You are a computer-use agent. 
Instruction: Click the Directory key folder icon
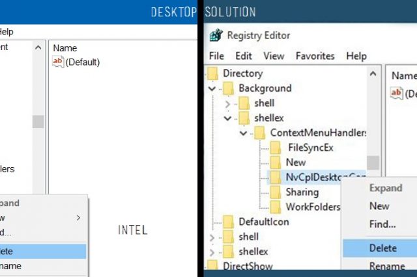[213, 73]
